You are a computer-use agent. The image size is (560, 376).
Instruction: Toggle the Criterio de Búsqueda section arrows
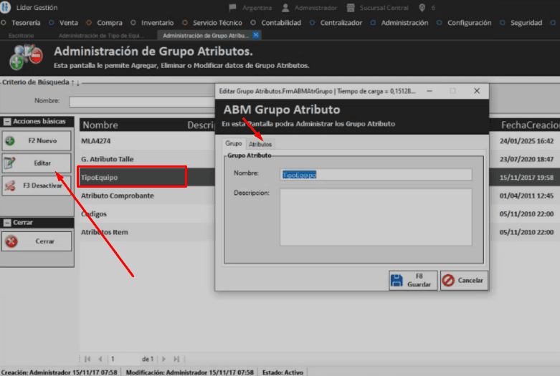pos(75,82)
